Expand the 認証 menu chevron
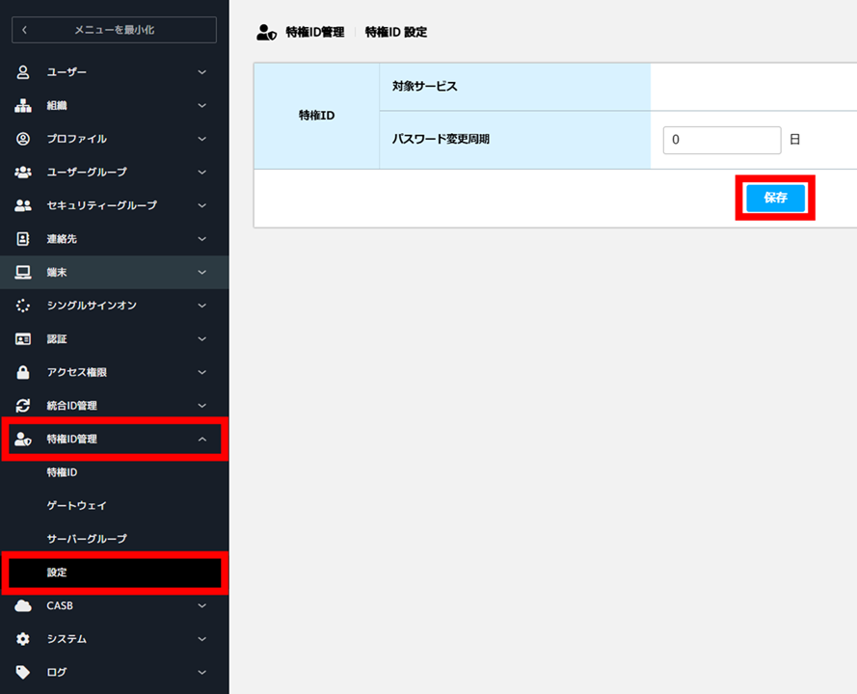857x694 pixels. pos(202,338)
